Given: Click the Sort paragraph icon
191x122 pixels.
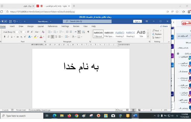Looking at the screenshot, I should tap(84, 32).
